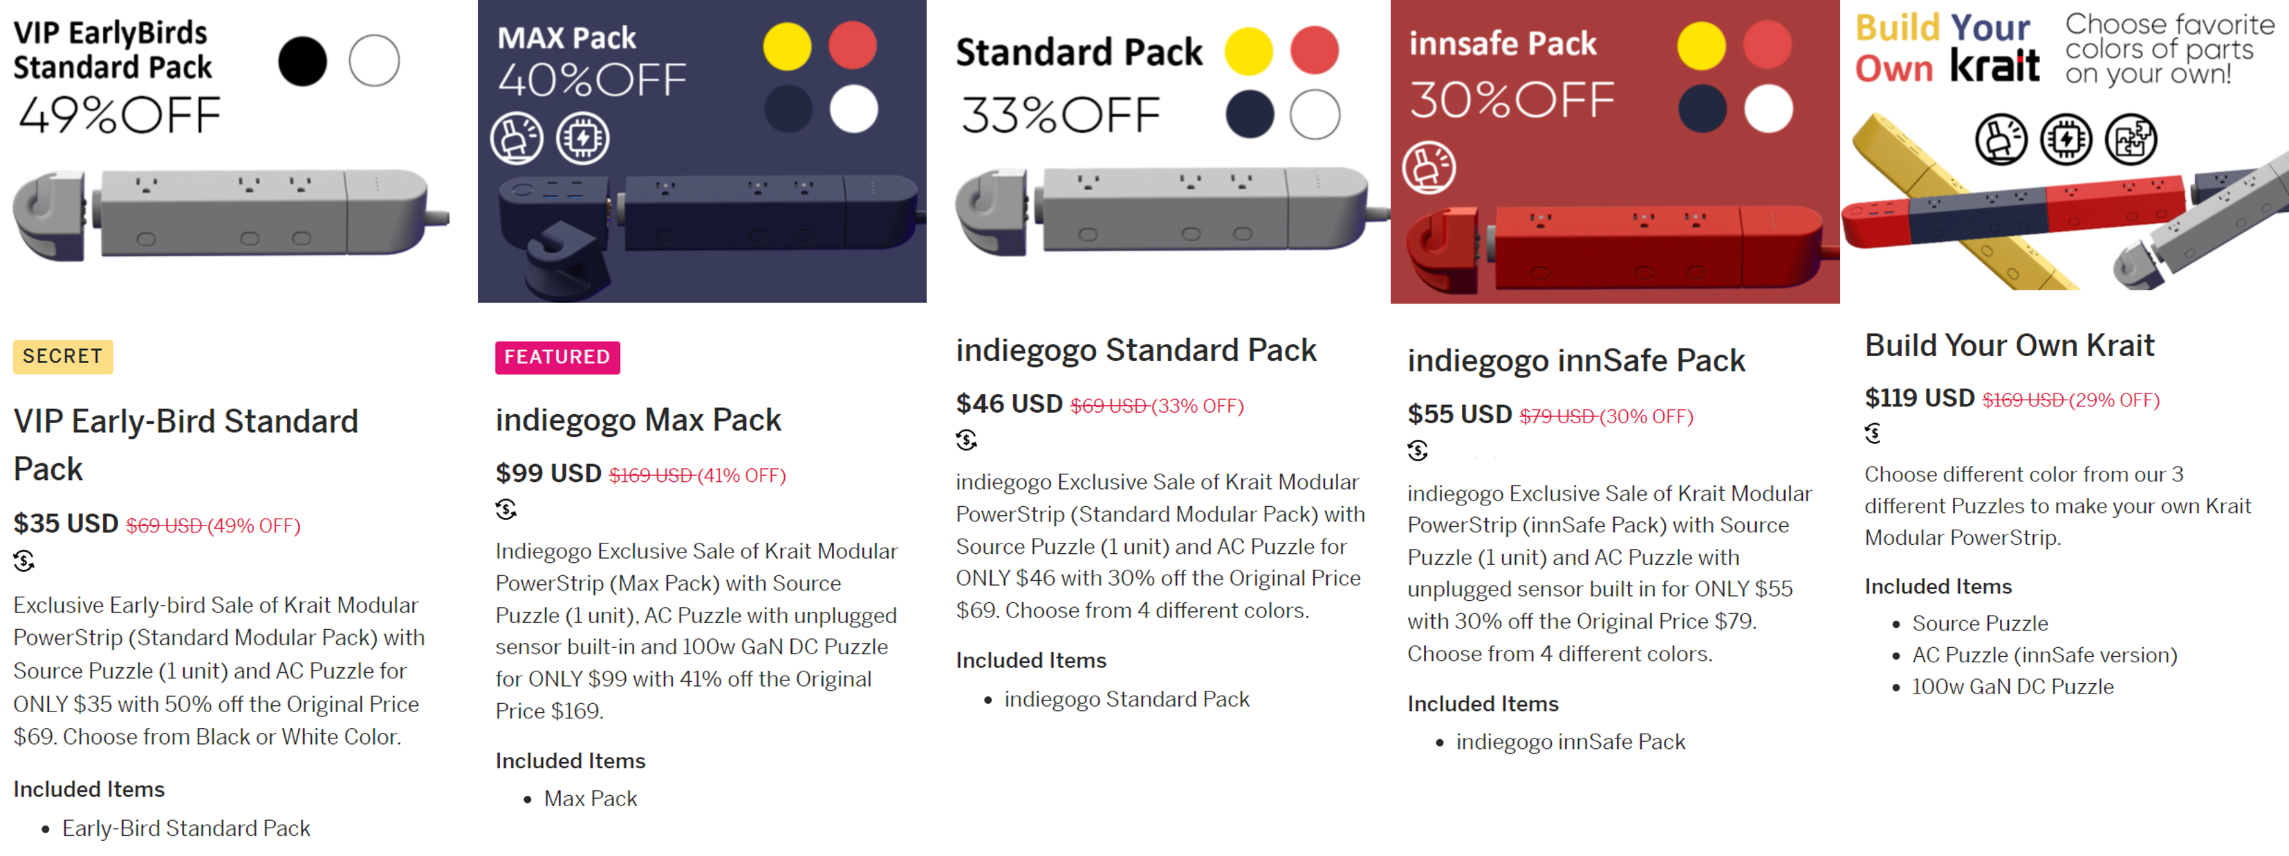This screenshot has width=2289, height=856.
Task: Click currency conversion icon under $55 USD price
Action: 1417,451
